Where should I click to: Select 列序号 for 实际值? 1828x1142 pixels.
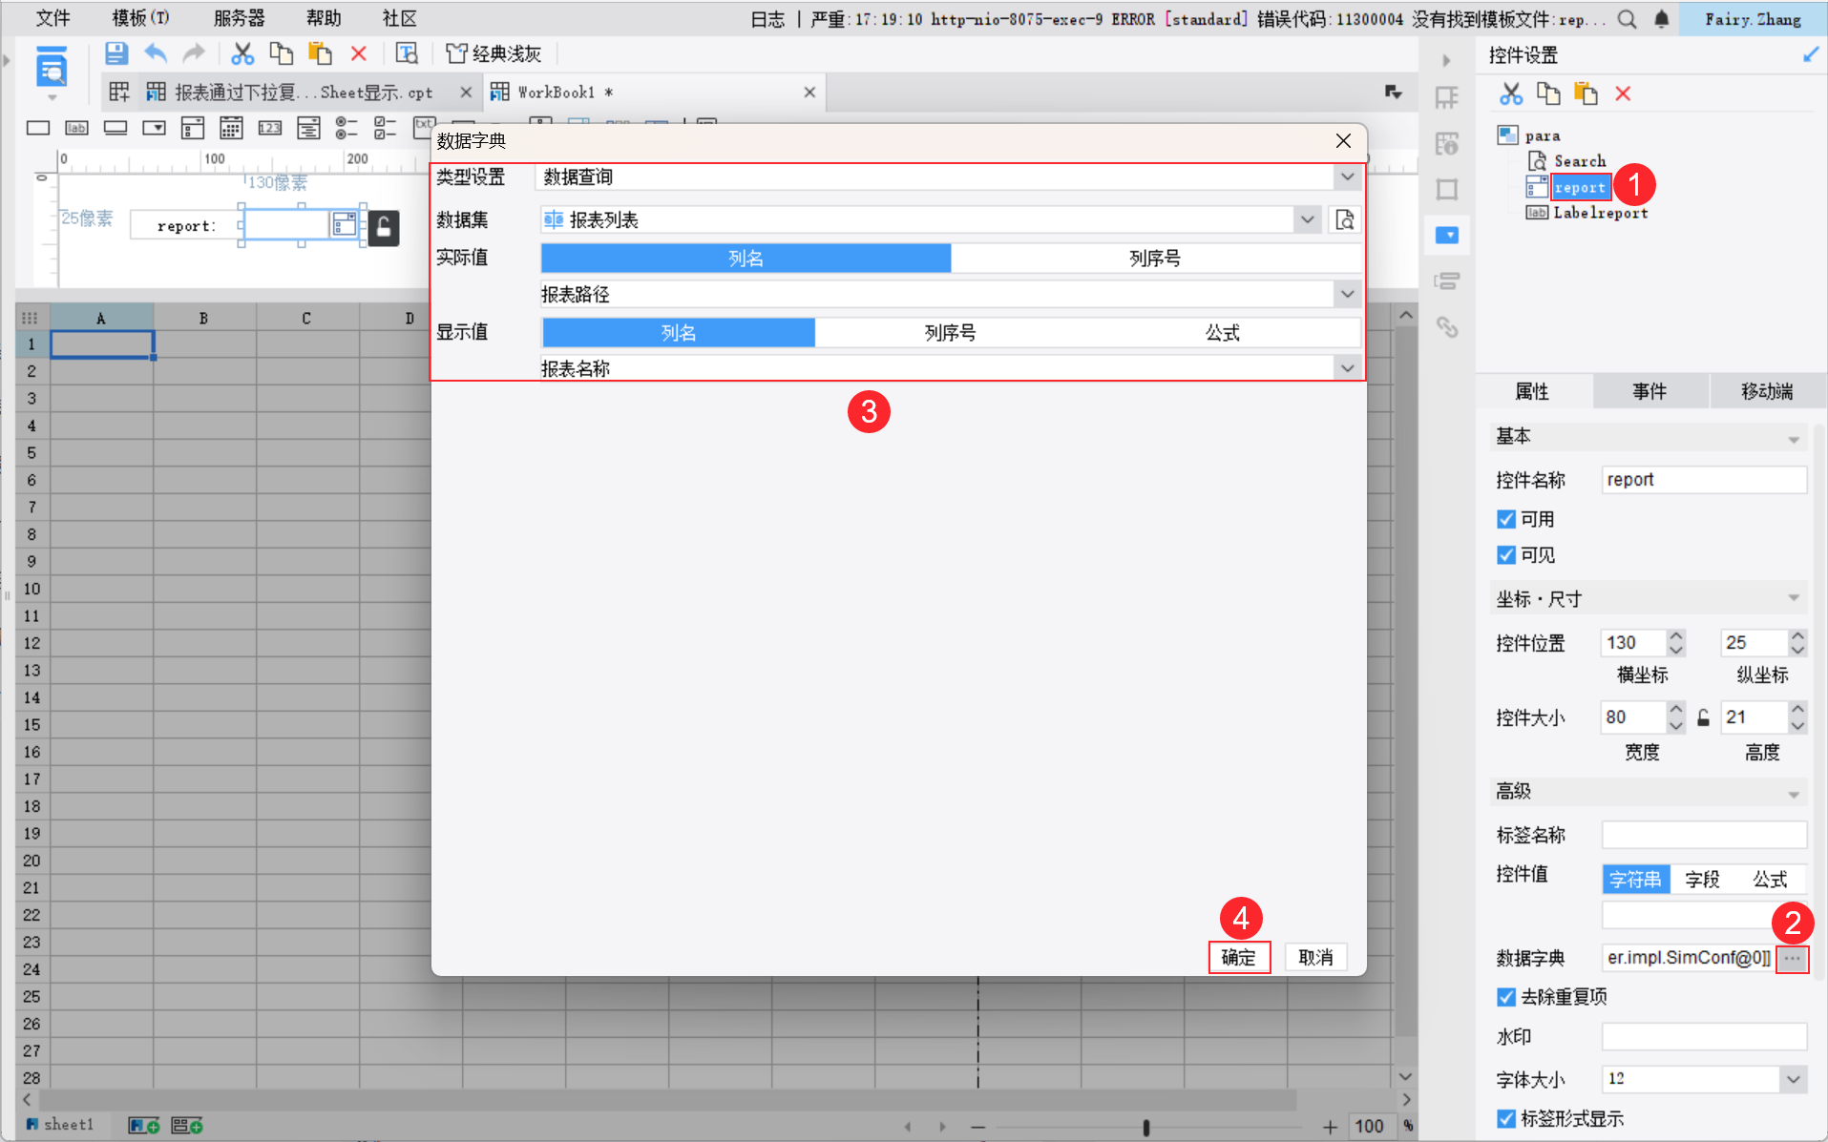pyautogui.click(x=1155, y=259)
